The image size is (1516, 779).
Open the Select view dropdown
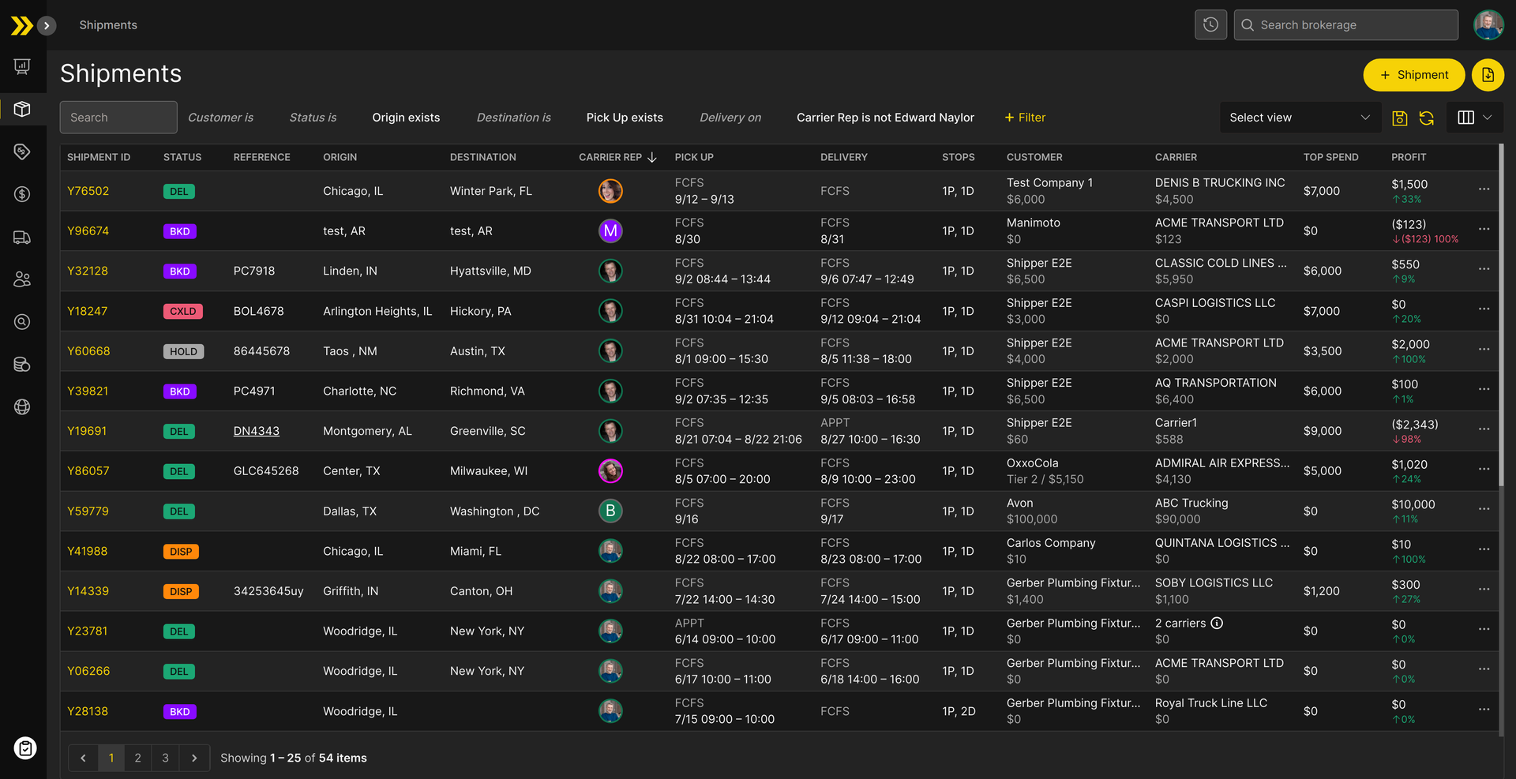pos(1300,118)
